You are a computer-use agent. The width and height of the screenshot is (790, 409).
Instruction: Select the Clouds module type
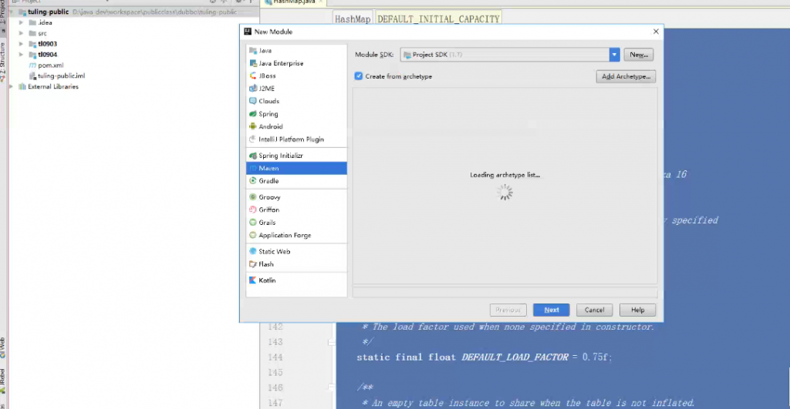tap(296, 101)
